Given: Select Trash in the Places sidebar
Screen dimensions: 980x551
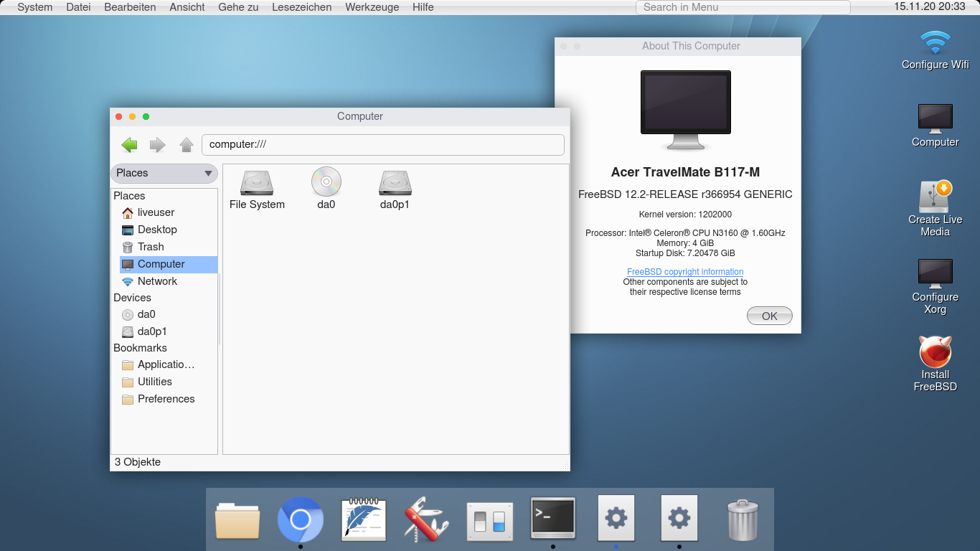Looking at the screenshot, I should [x=151, y=247].
